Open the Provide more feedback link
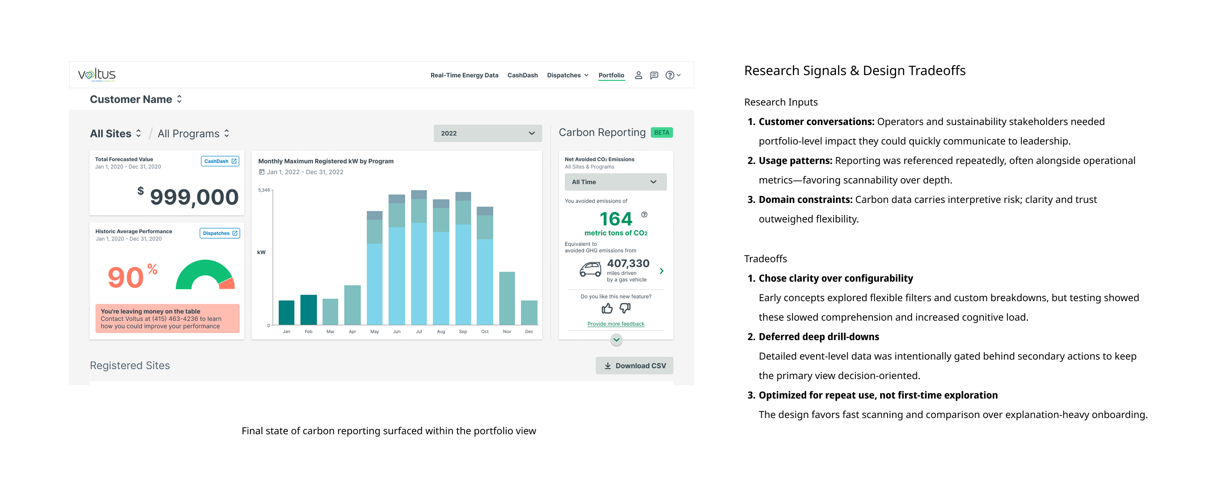Screen dimensions: 1218x487 (x=615, y=324)
